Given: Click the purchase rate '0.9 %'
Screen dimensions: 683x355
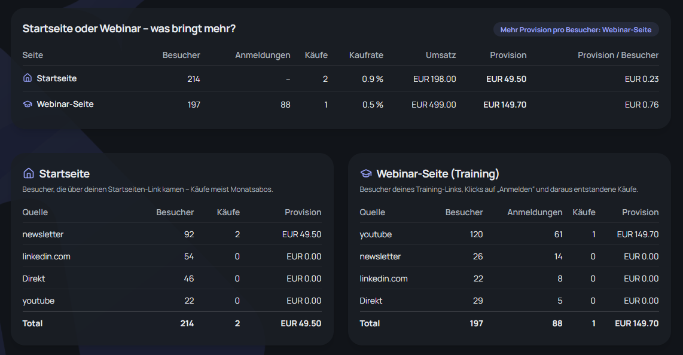Looking at the screenshot, I should [373, 79].
